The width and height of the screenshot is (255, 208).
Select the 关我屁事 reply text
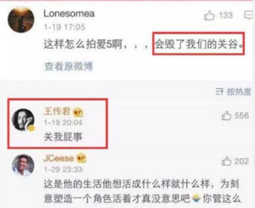pos(63,137)
